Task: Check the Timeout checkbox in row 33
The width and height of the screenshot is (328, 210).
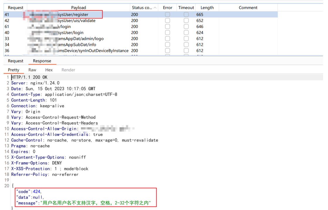Action: click(186, 39)
